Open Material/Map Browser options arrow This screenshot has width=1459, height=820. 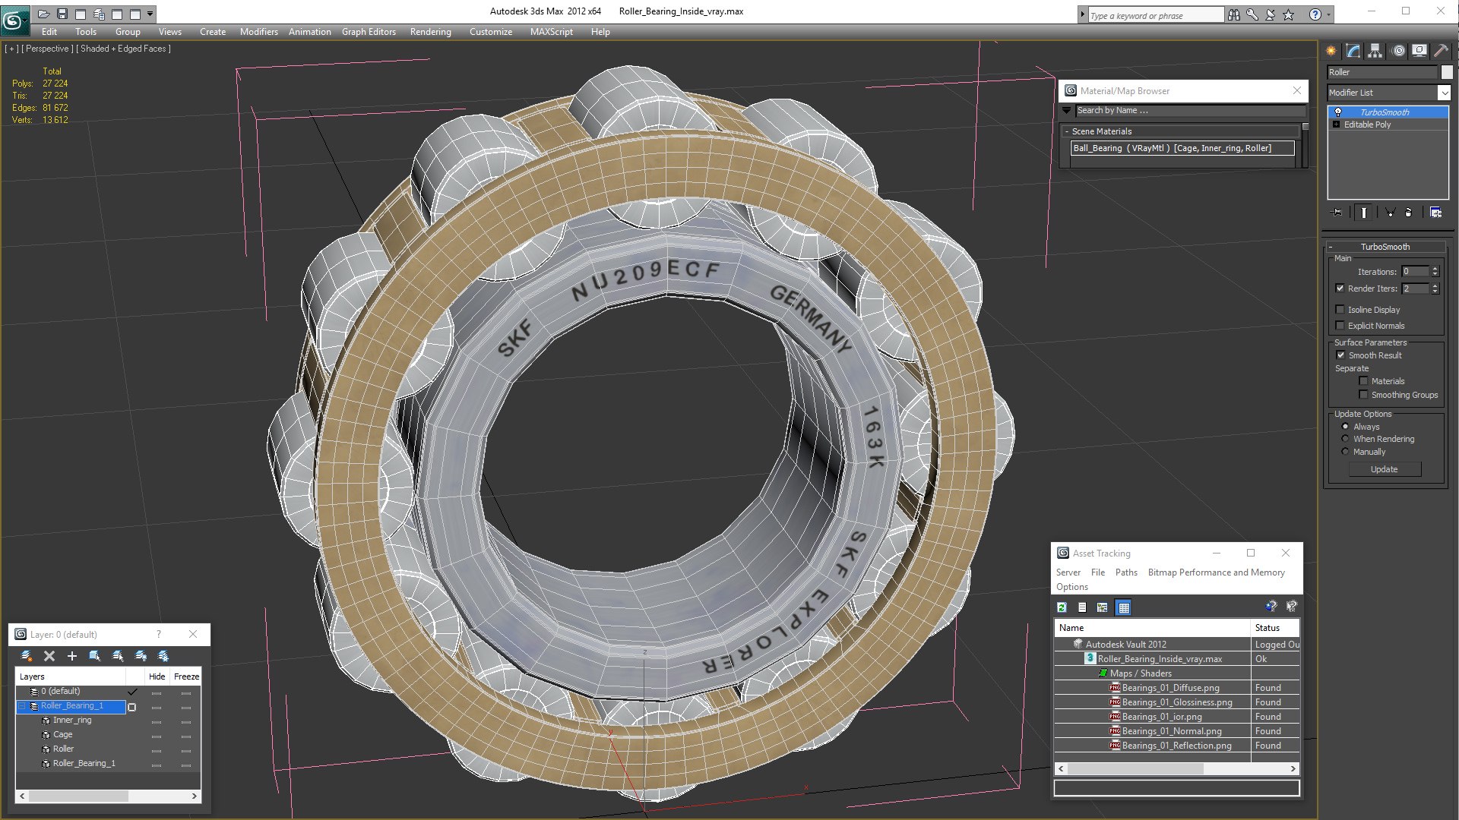(x=1066, y=111)
